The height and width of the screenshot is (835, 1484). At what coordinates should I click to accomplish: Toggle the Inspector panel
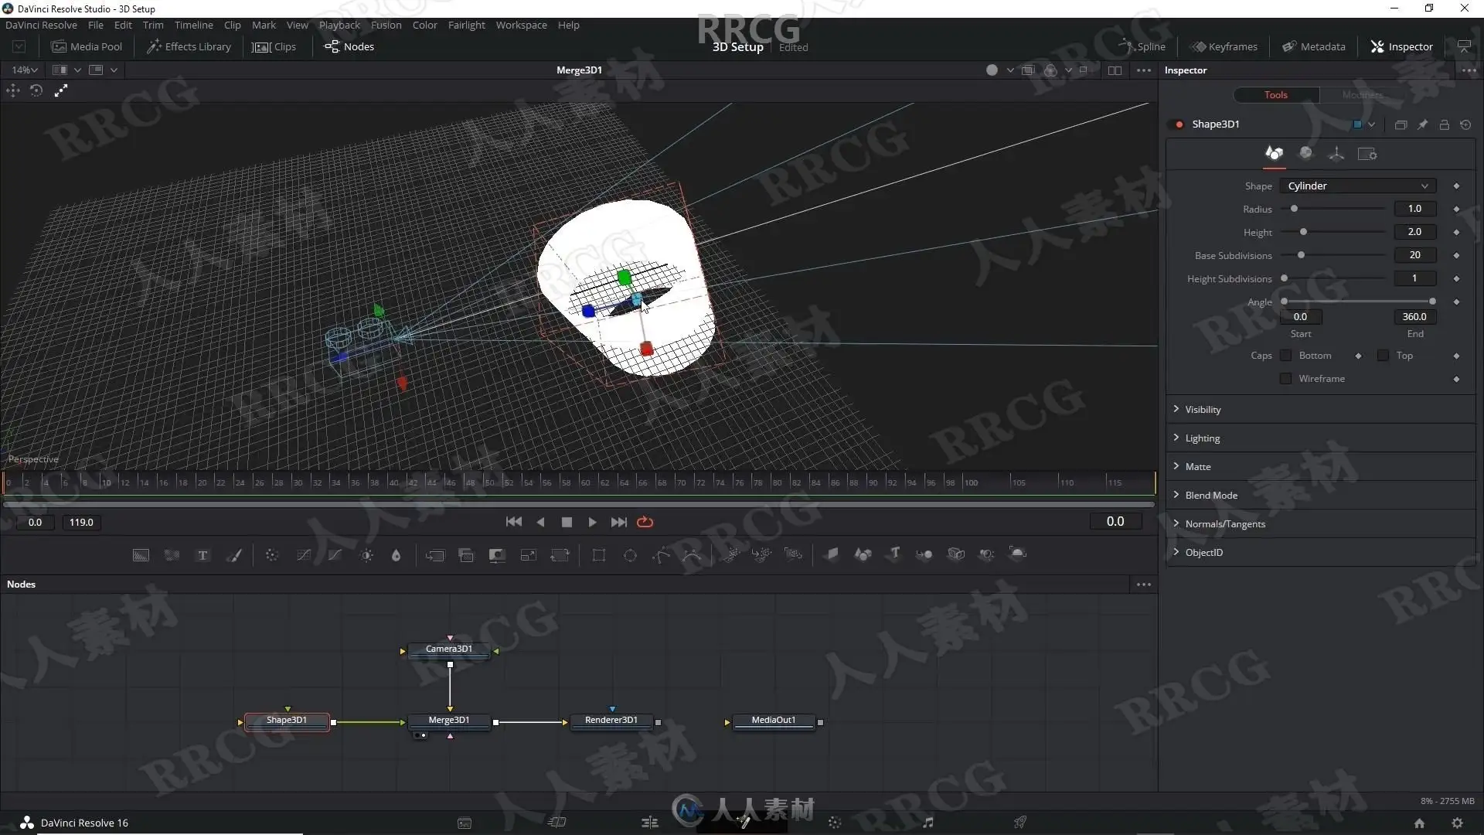point(1401,46)
